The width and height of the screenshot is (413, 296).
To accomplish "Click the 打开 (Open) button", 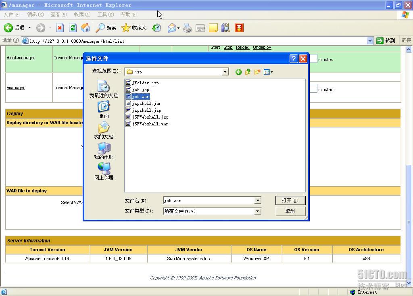I will point(290,201).
